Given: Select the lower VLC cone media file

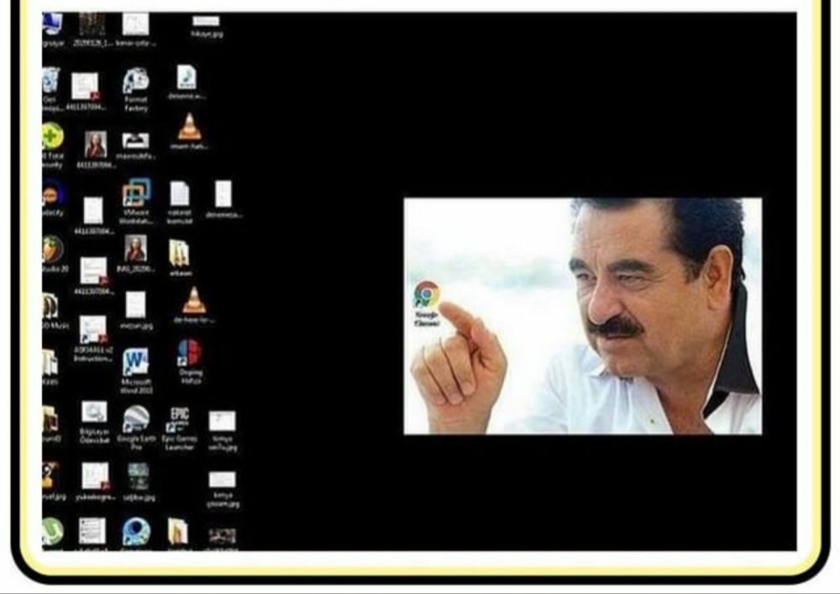Looking at the screenshot, I should point(194,300).
